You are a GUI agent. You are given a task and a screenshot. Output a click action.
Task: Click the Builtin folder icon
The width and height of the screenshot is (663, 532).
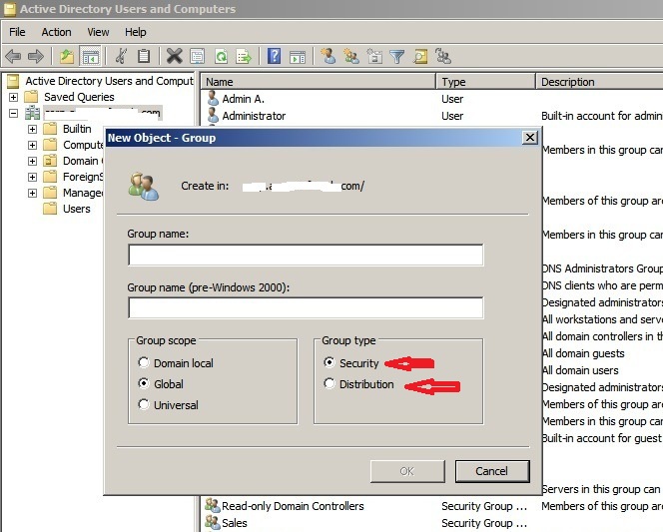[x=50, y=129]
